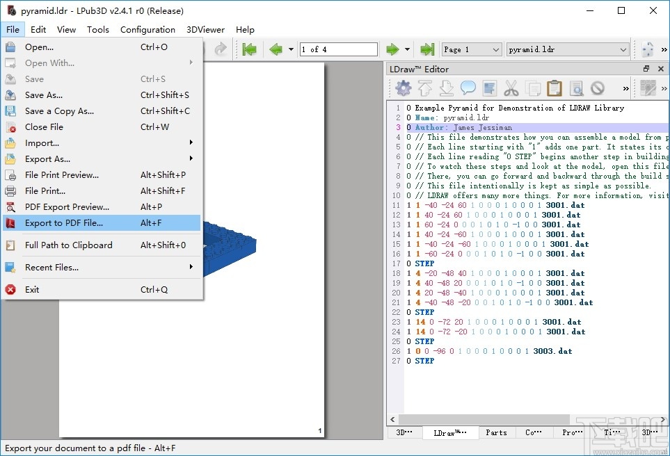Click the redo arrow icon
Image resolution: width=670 pixels, height=456 pixels.
(221, 49)
